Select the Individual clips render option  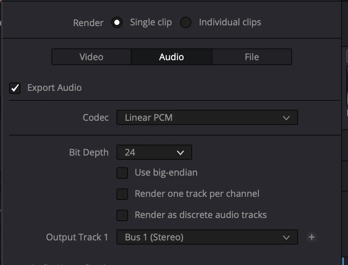(x=186, y=23)
